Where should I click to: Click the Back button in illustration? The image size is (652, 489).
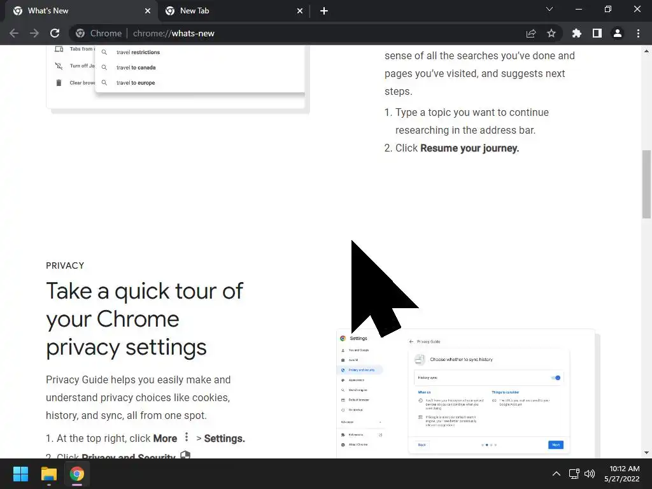[x=422, y=444]
